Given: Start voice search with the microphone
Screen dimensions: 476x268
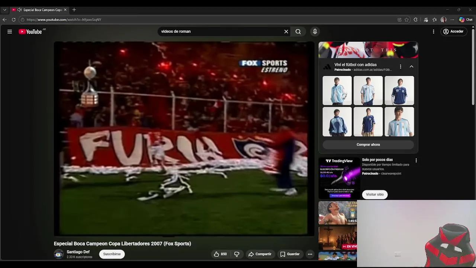Looking at the screenshot, I should tap(315, 32).
